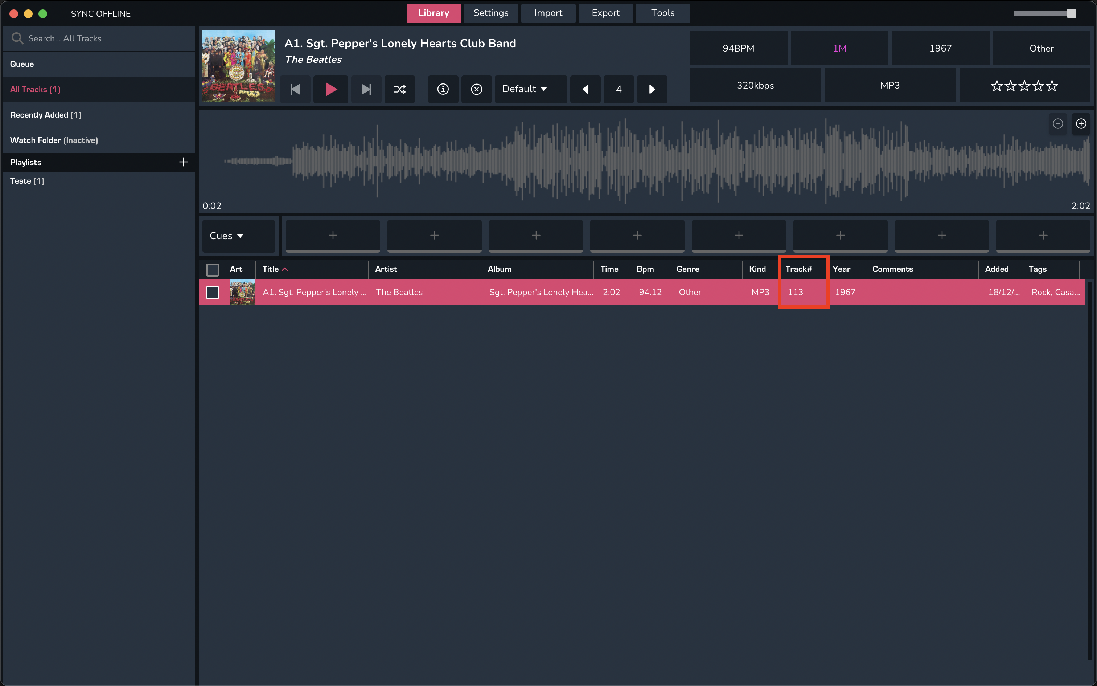Tick the Sgt. Pepper's track row checkbox
The width and height of the screenshot is (1097, 686).
[x=212, y=292]
